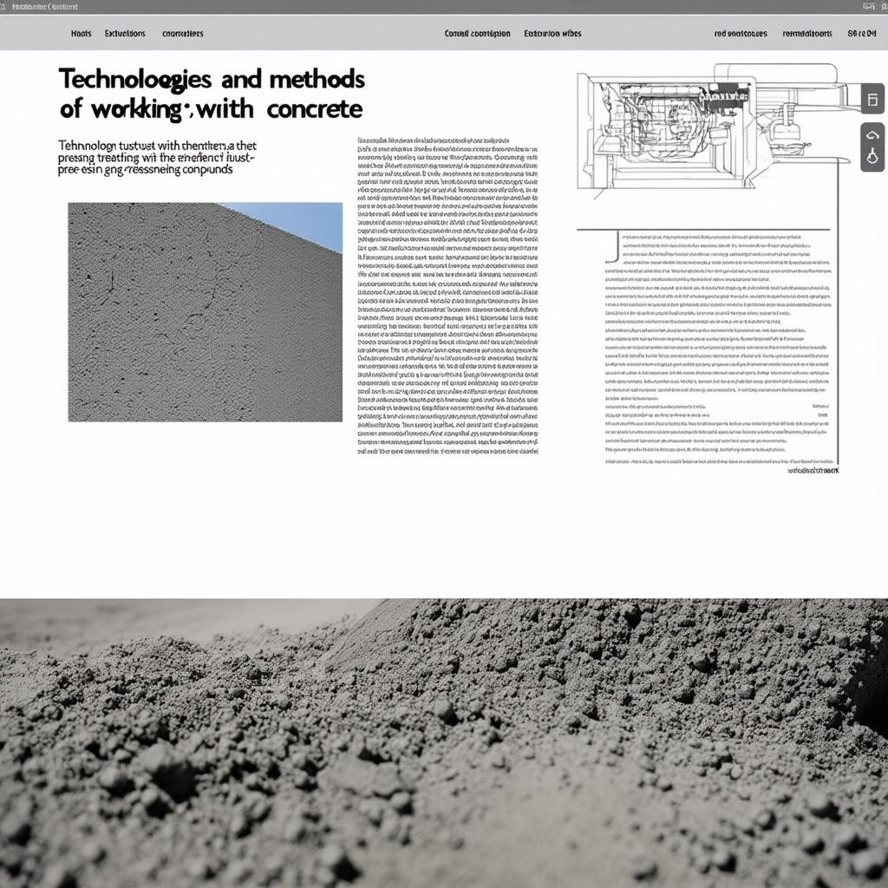The height and width of the screenshot is (888, 888).
Task: Click the upward chevron icon in side widget
Action: tap(872, 134)
